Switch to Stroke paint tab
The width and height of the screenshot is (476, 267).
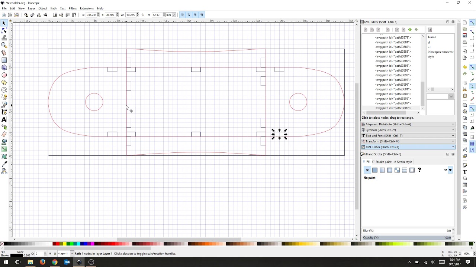tap(382, 162)
